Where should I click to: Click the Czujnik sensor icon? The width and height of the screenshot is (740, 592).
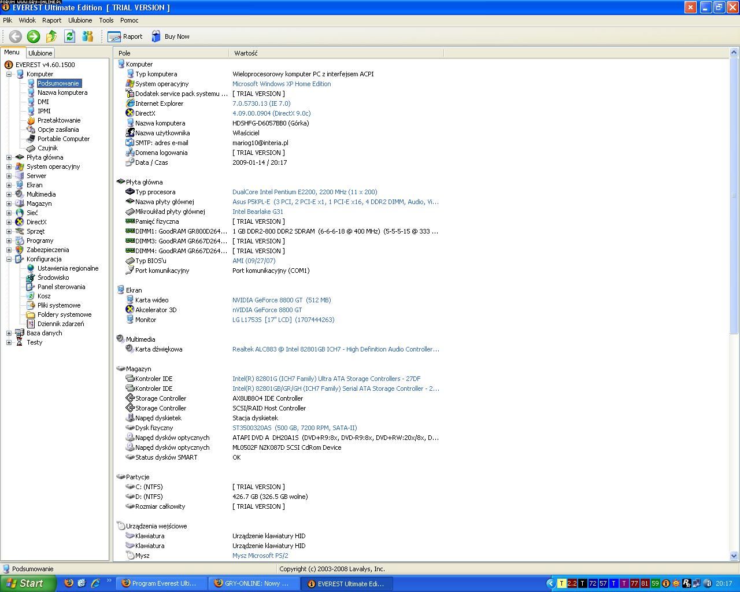click(x=31, y=148)
